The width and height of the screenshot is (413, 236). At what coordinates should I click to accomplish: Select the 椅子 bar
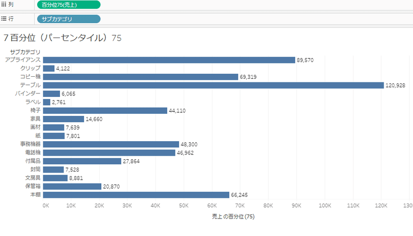[x=105, y=111]
